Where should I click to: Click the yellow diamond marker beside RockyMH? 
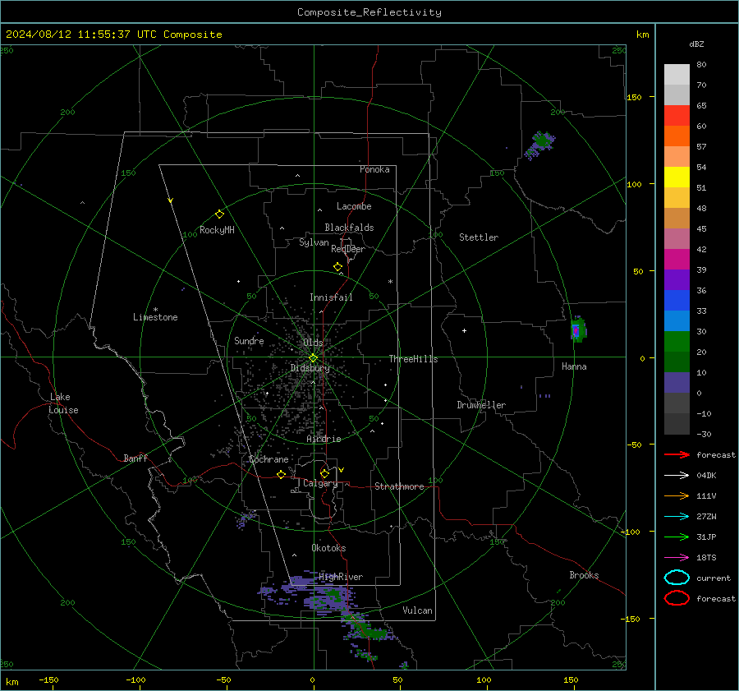(219, 214)
